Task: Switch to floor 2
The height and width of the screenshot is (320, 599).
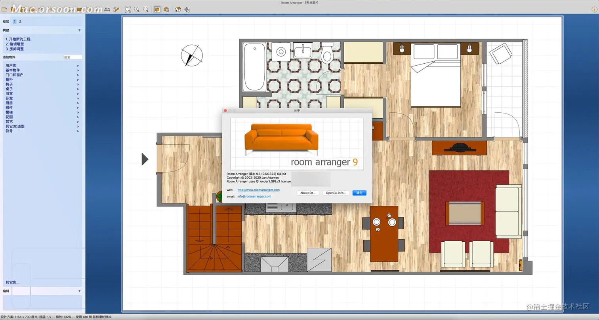Action: (20, 22)
